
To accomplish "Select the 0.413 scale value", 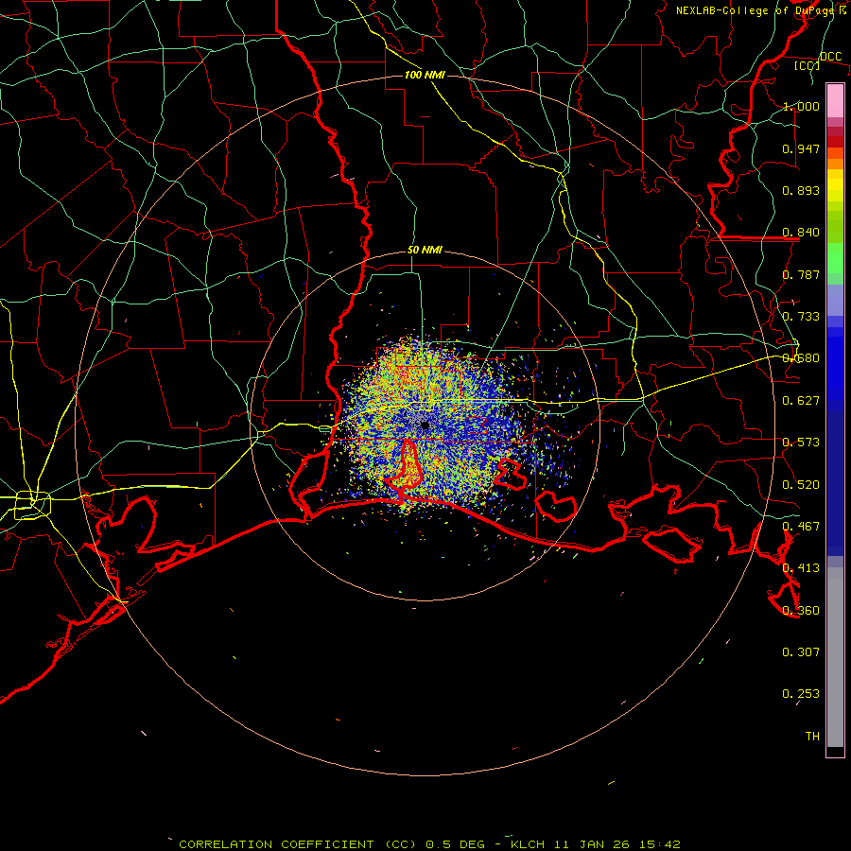I will 801,568.
